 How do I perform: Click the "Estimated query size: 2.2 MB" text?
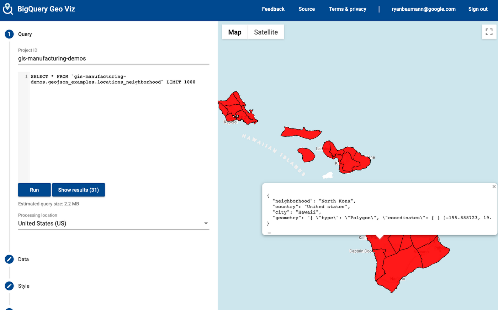(49, 204)
